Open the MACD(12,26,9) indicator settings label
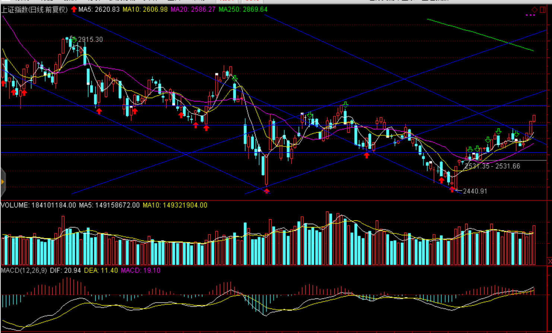 (x=24, y=270)
